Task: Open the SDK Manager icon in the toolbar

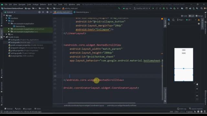Action: [197, 8]
